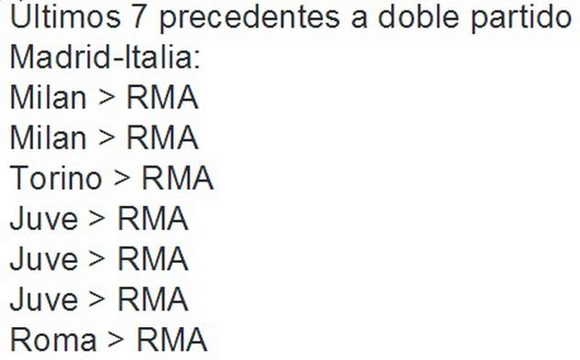Click the word "Roma"
The image size is (580, 360).
pos(53,339)
